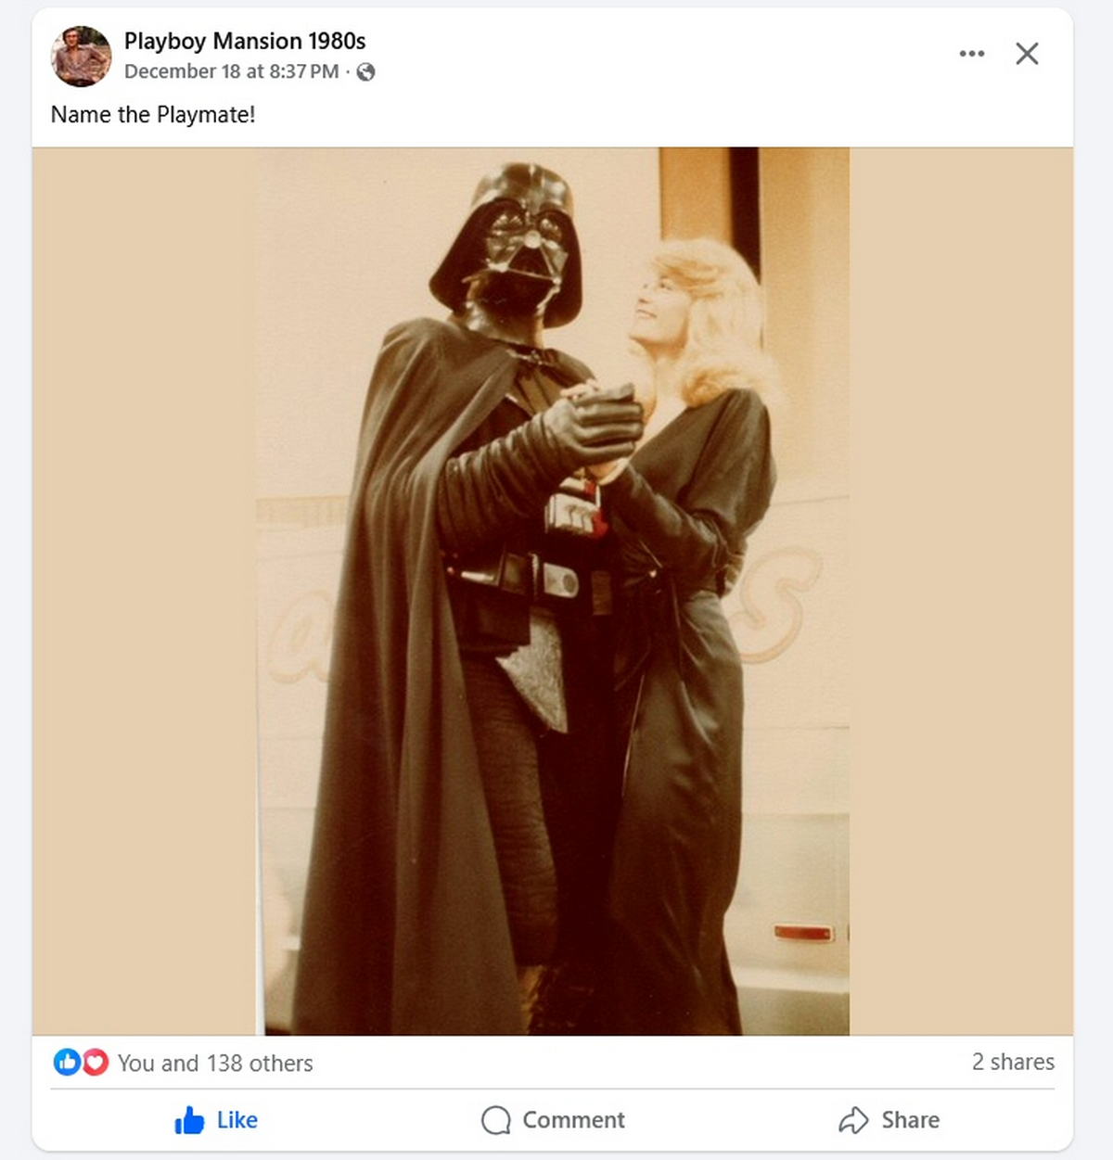Click the "Name the Playmate!" caption text
Image resolution: width=1113 pixels, height=1160 pixels.
[x=153, y=115]
